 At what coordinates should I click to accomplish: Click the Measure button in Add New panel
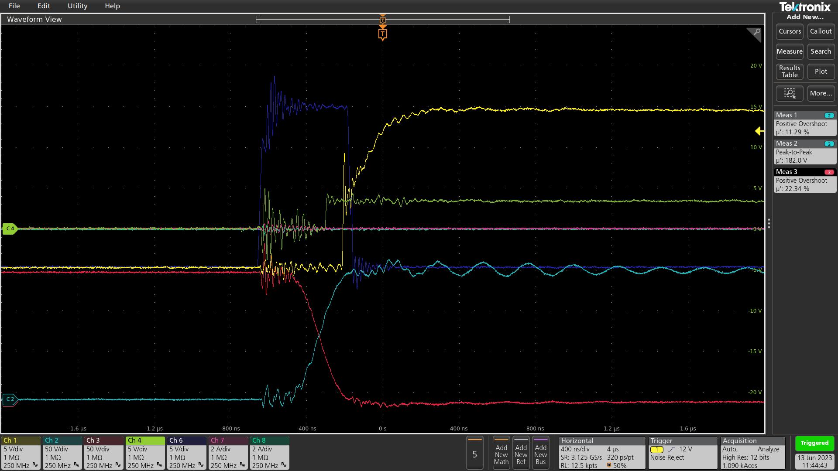pyautogui.click(x=790, y=51)
